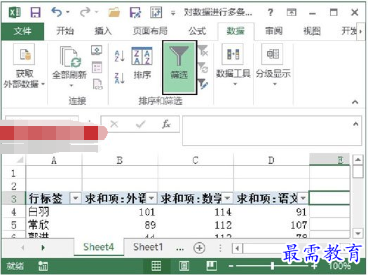
Task: Select column C header
Action: pos(196,160)
